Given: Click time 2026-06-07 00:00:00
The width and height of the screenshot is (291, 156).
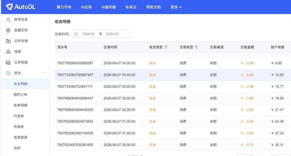Looking at the screenshot, I should point(119,145).
